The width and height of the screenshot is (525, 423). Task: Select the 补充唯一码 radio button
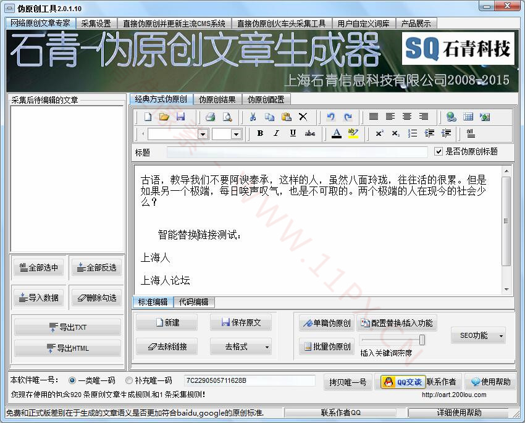[129, 380]
